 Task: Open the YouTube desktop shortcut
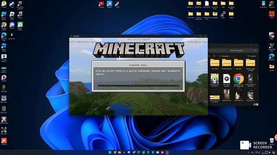(x=101, y=4)
